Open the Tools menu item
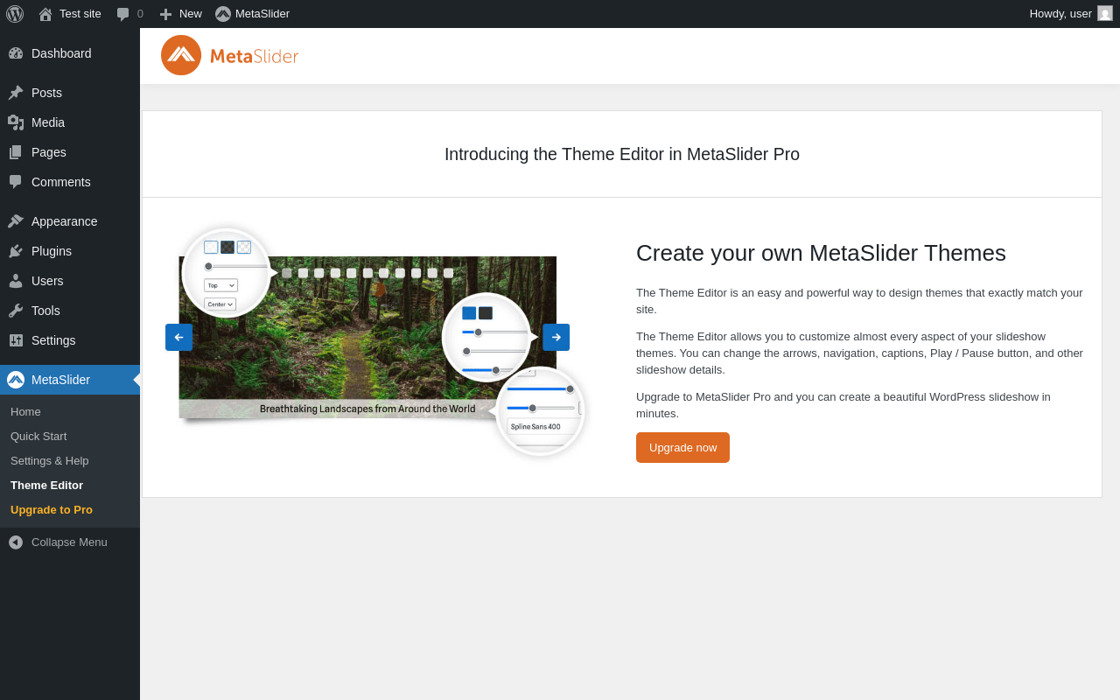1120x700 pixels. [x=70, y=311]
